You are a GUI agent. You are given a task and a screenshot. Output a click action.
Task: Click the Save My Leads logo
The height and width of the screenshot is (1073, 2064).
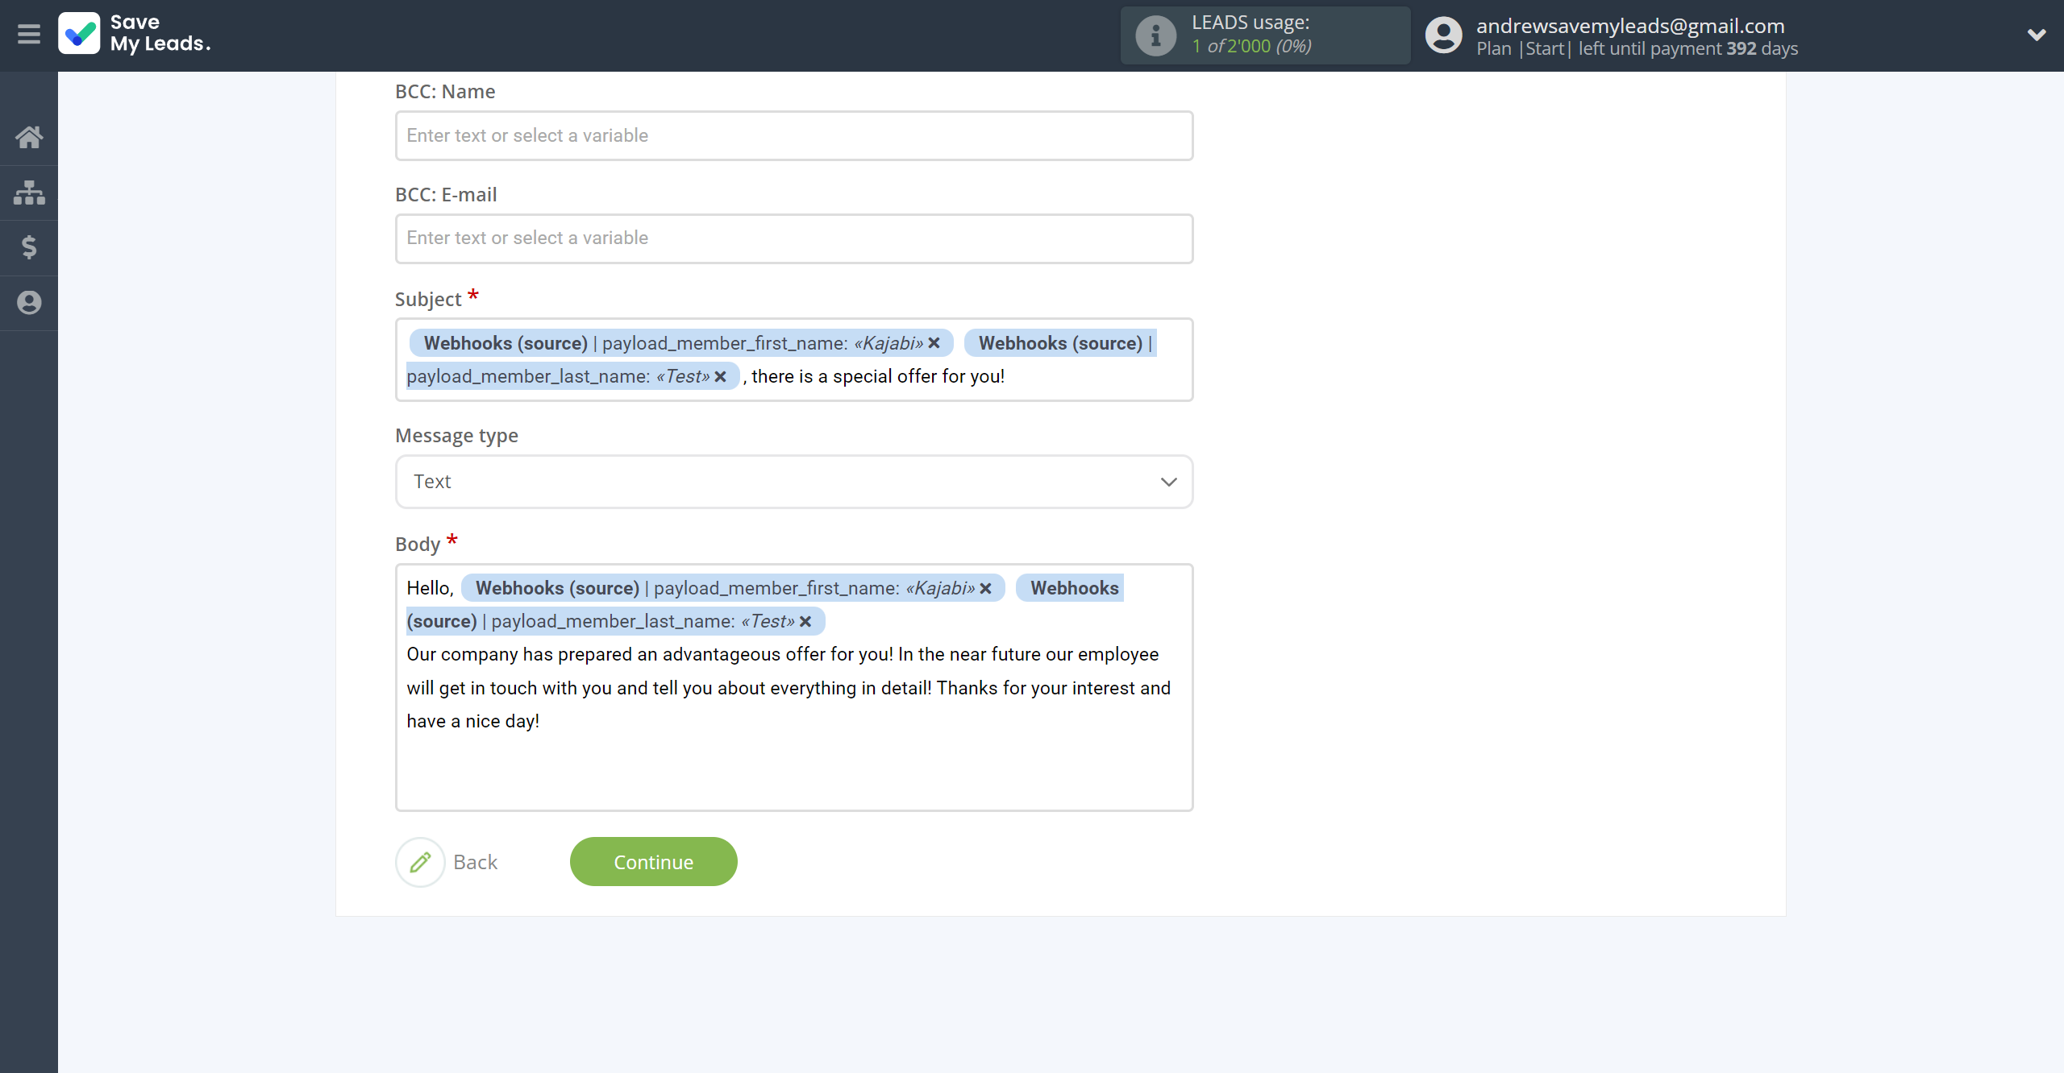point(135,34)
